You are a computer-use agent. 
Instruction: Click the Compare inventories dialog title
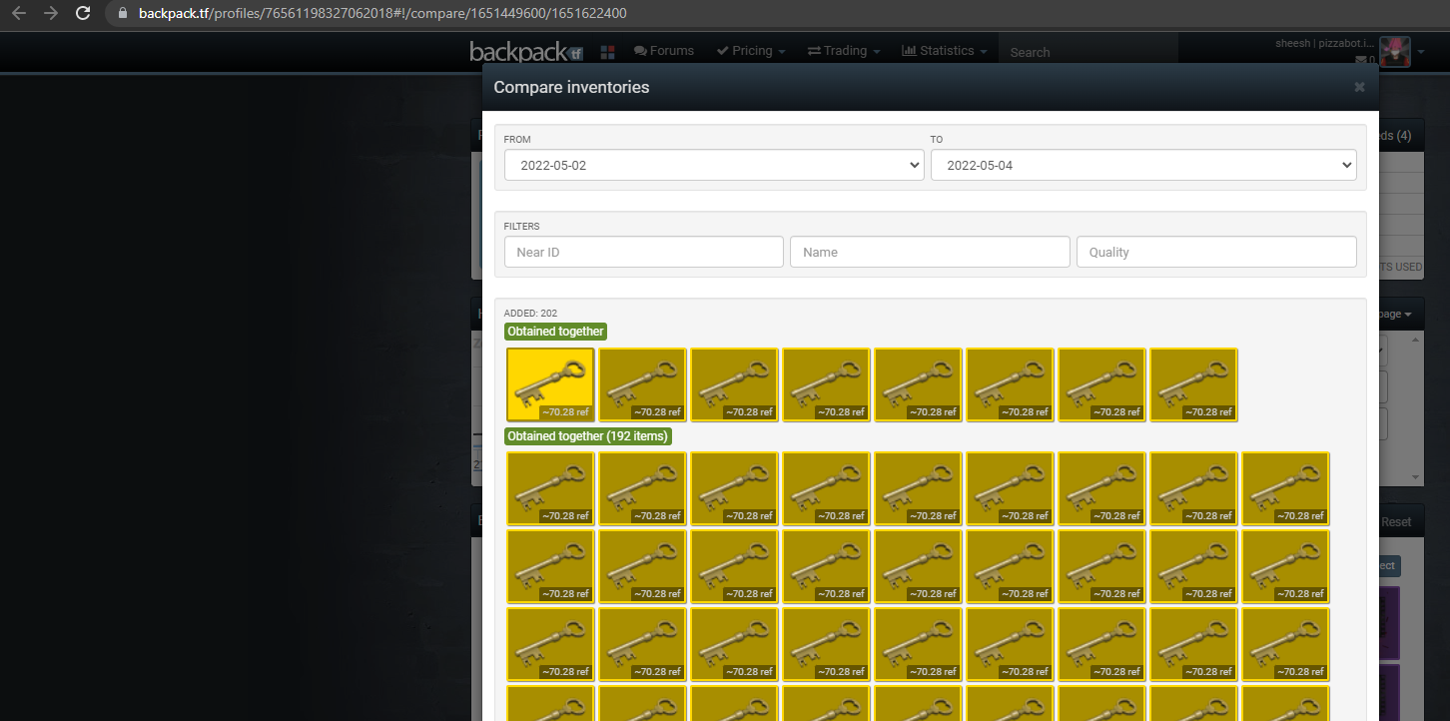point(571,87)
